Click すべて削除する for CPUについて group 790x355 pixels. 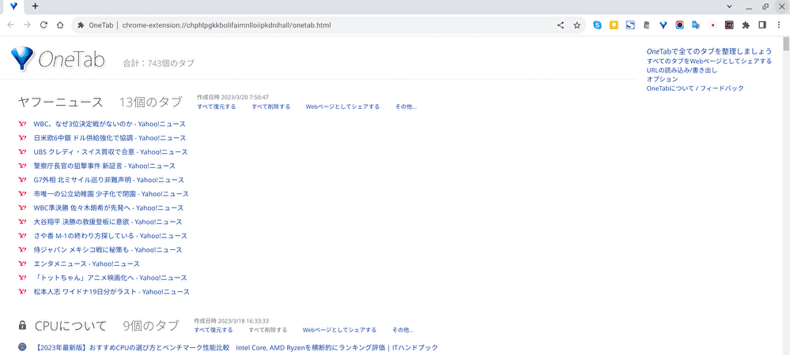(x=268, y=330)
